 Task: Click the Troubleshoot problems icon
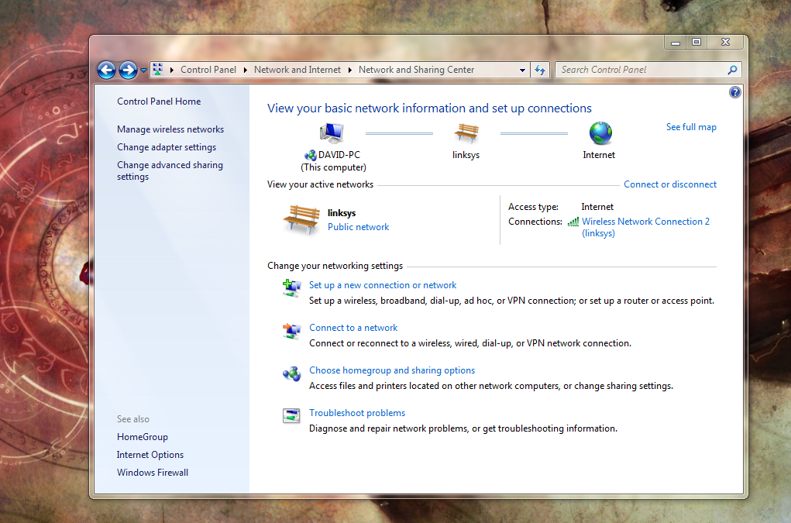point(291,415)
